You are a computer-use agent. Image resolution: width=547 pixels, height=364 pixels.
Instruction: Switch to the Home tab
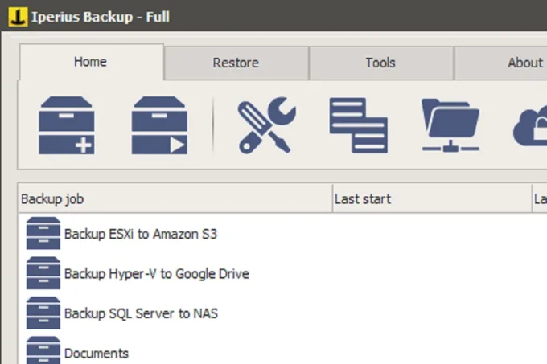pos(92,62)
